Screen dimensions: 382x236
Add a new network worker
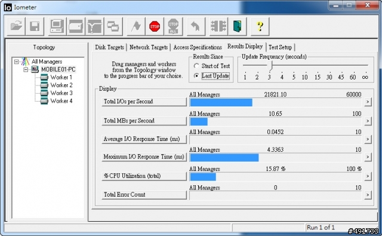pos(94,26)
